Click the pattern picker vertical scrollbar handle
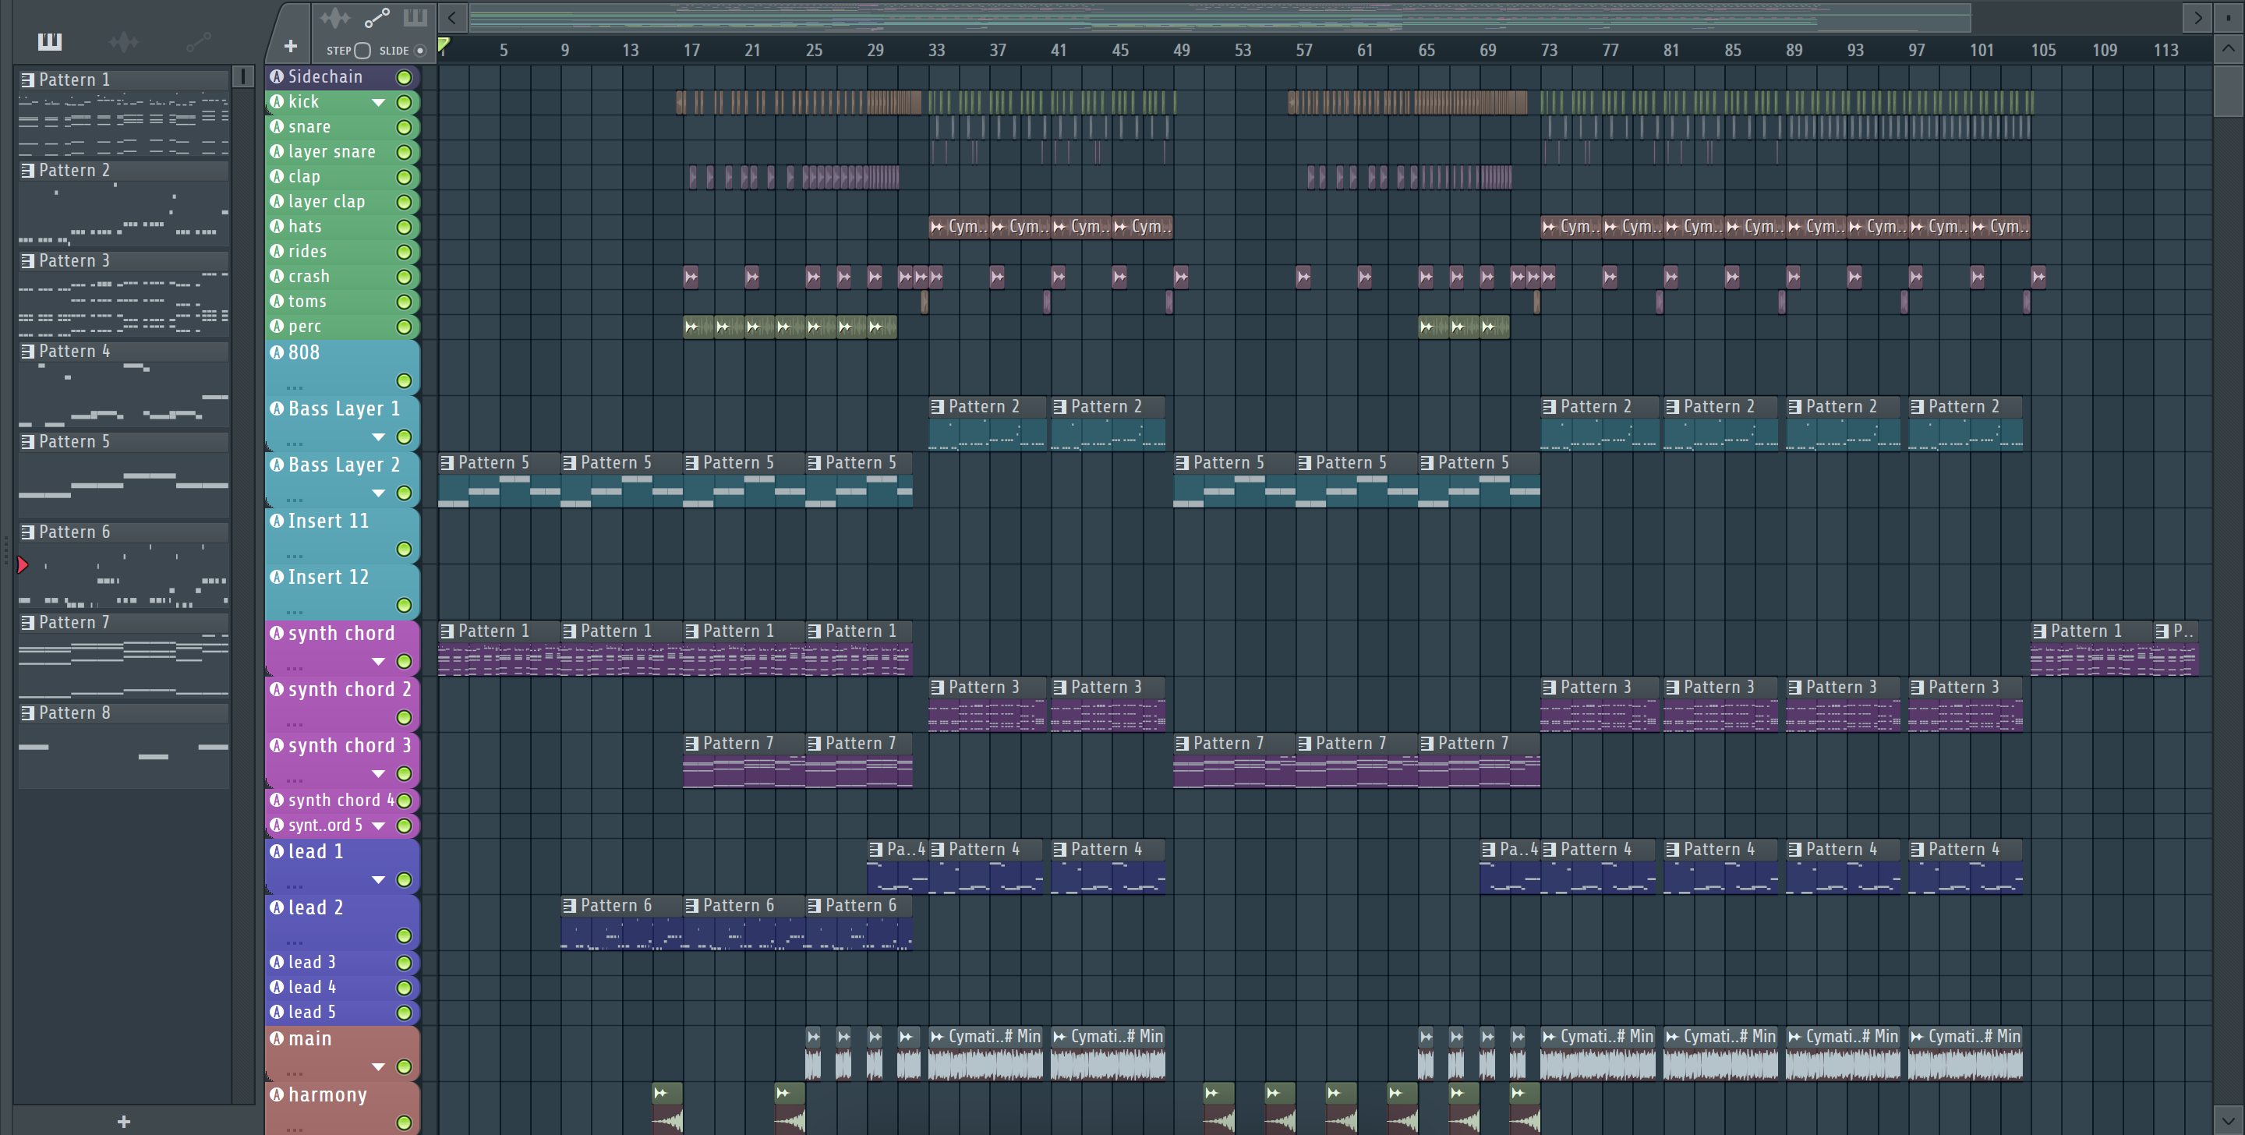Viewport: 2245px width, 1135px height. click(243, 76)
